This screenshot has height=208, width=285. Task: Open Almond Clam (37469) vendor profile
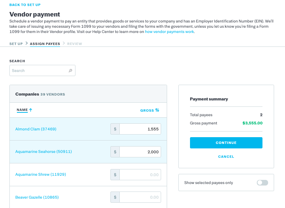pyautogui.click(x=36, y=129)
